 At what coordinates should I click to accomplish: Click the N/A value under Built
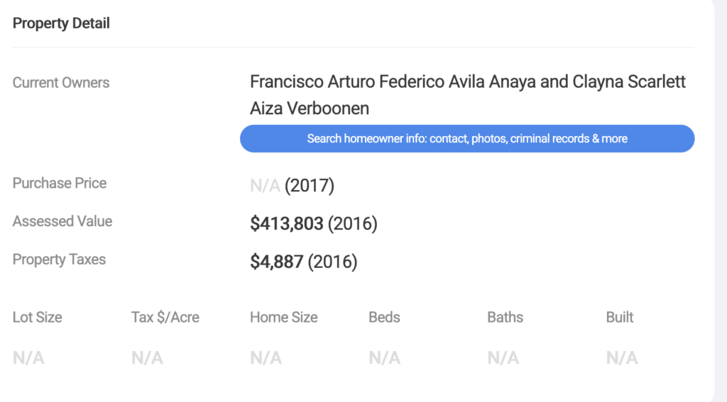(x=622, y=357)
